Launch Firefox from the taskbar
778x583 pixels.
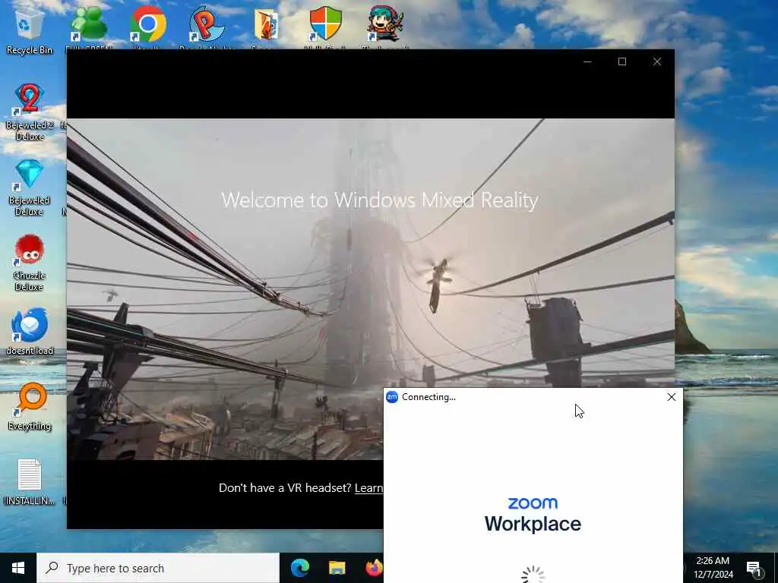pyautogui.click(x=374, y=568)
